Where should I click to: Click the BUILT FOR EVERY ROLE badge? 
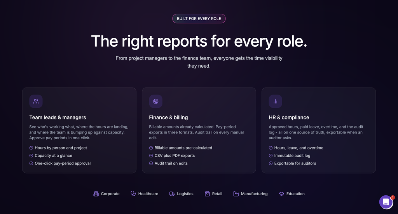[199, 19]
